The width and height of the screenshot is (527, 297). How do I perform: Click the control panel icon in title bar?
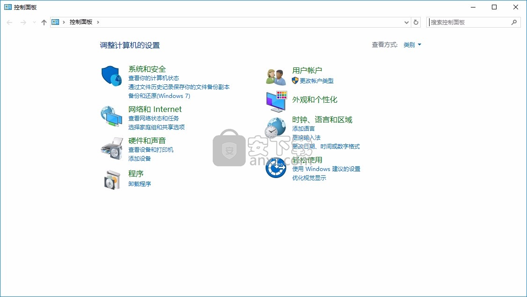[x=8, y=7]
